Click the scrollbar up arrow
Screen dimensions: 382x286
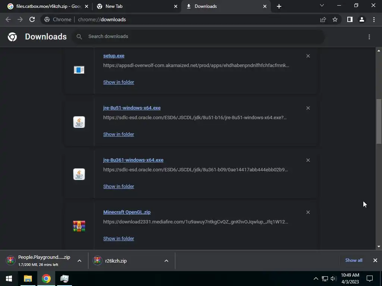pos(379,51)
